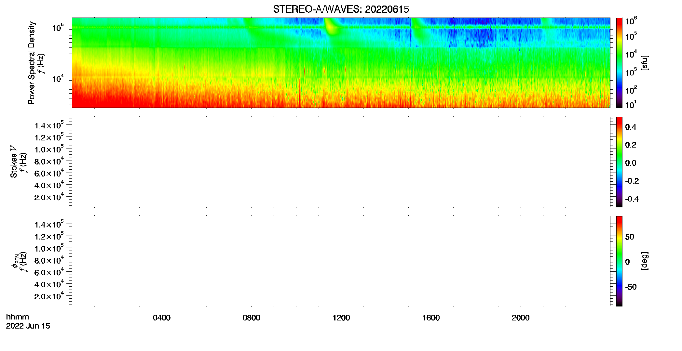Click the empty Stokes V plot panel
Image resolution: width=682 pixels, height=351 pixels.
coord(341,162)
